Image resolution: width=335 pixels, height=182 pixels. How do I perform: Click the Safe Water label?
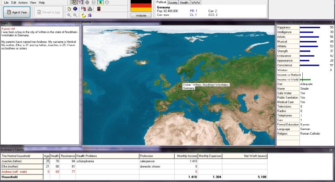(x=284, y=93)
